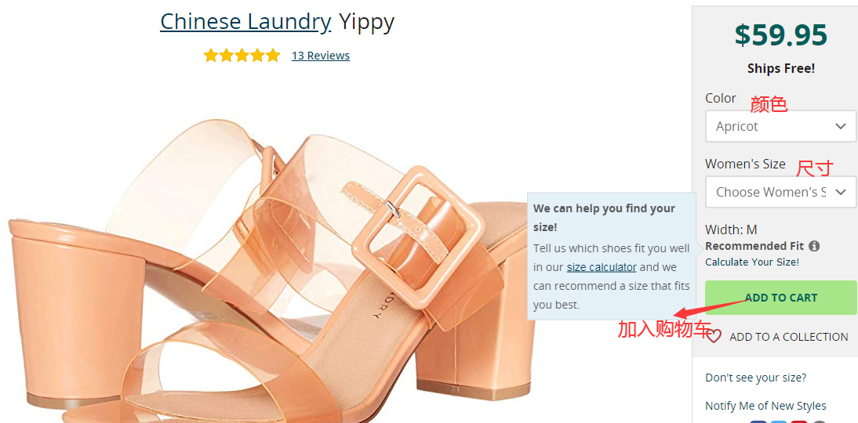This screenshot has height=423, width=858.
Task: Click the grey share icon after Pinterest
Action: (x=819, y=421)
